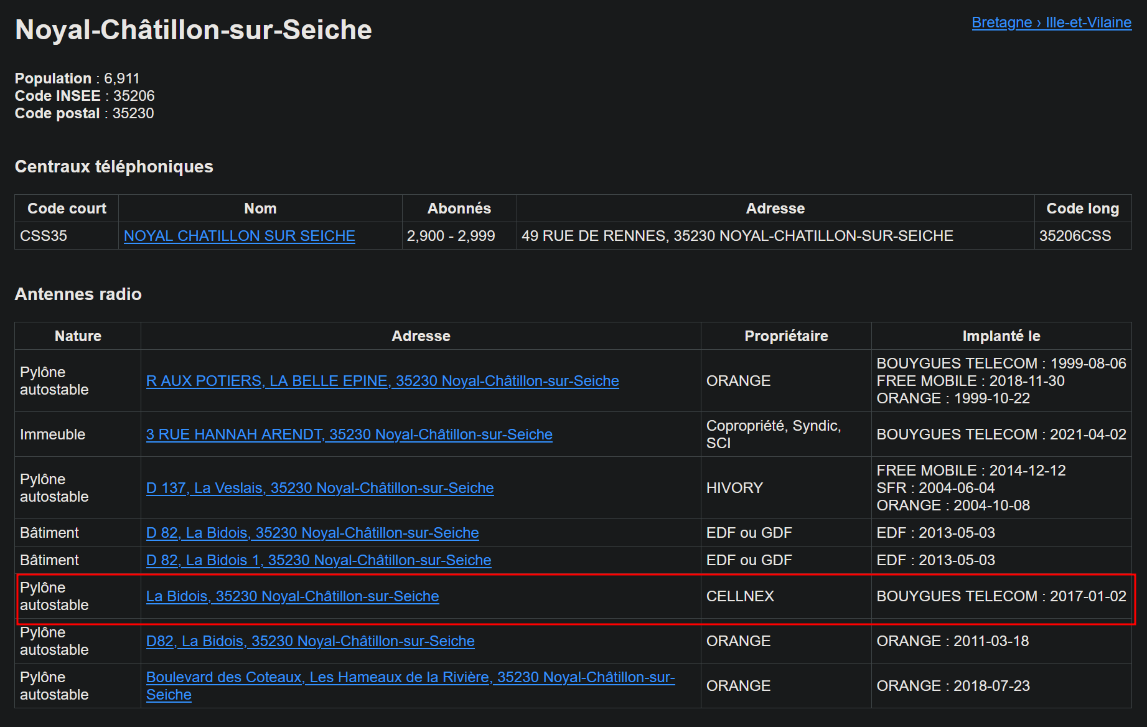The image size is (1147, 727).
Task: Select the 49 RUE DE RENNES address cell
Action: click(x=775, y=236)
